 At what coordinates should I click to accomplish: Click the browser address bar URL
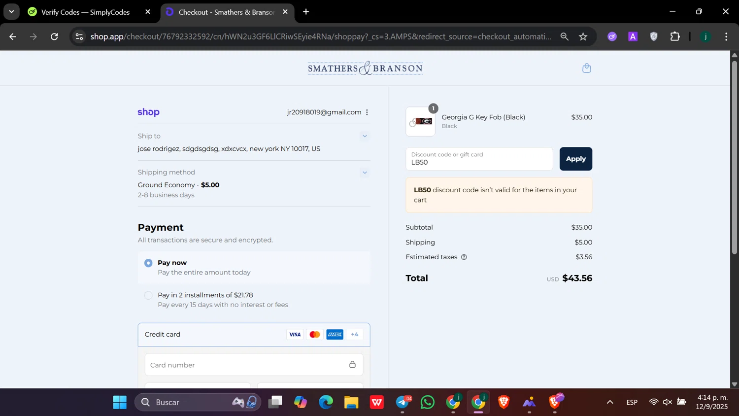[321, 36]
